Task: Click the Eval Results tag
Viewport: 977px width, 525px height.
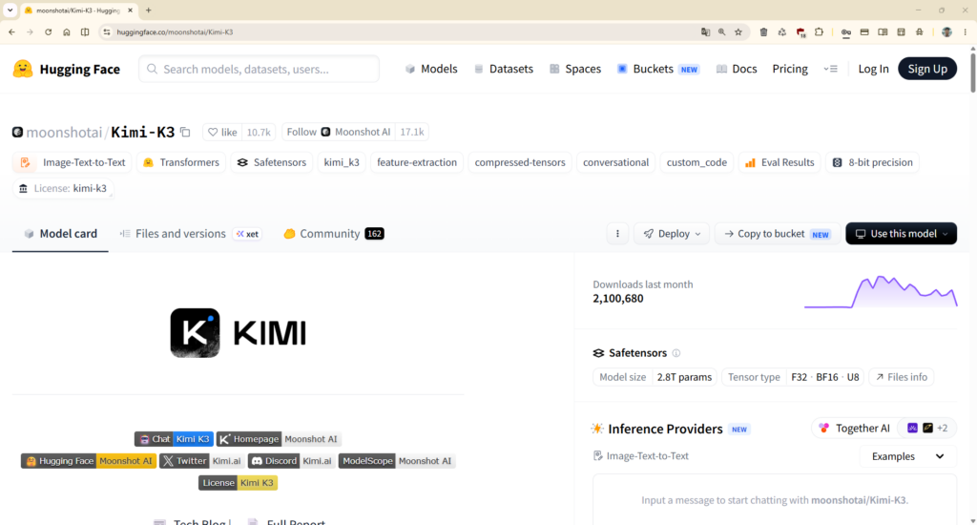Action: (780, 162)
